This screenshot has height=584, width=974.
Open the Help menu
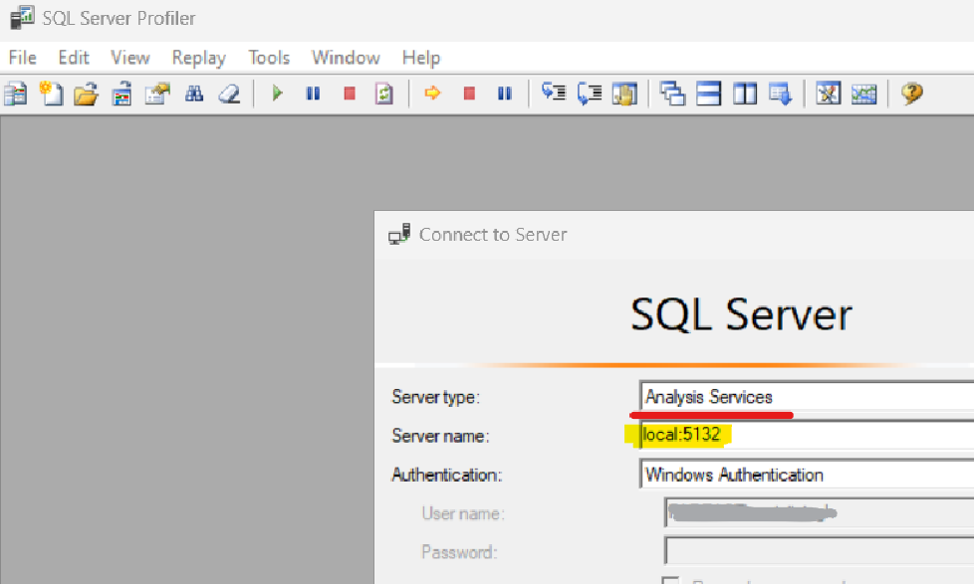pyautogui.click(x=421, y=59)
